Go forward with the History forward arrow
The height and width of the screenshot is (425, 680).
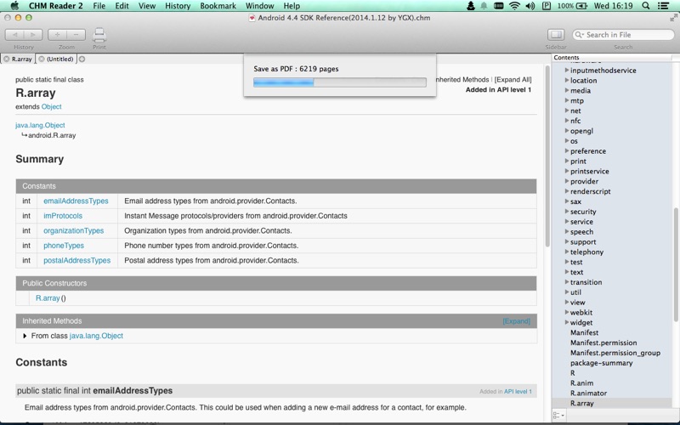pos(33,35)
